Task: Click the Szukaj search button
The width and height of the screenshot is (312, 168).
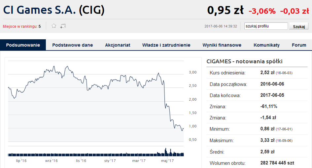Action: click(x=299, y=26)
